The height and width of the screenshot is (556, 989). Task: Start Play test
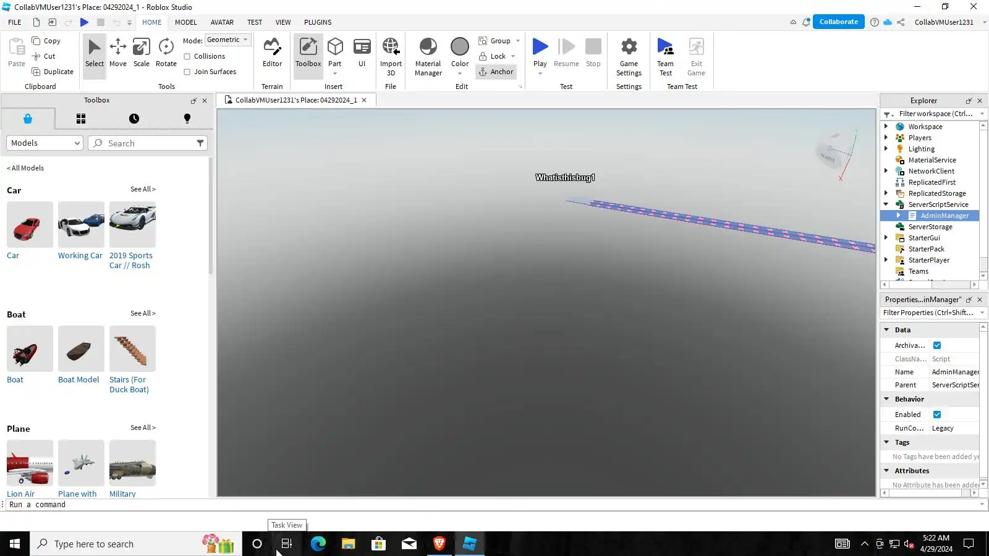[x=540, y=53]
